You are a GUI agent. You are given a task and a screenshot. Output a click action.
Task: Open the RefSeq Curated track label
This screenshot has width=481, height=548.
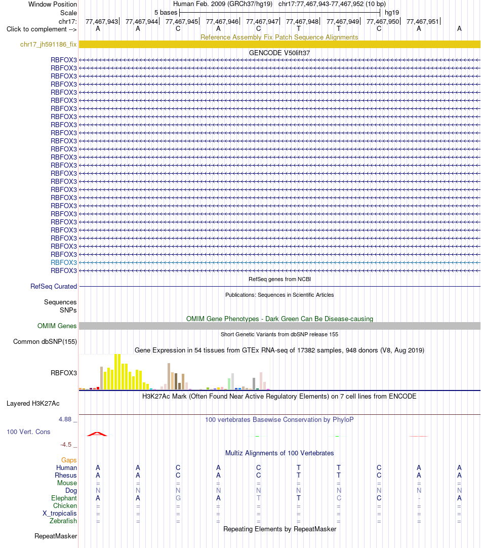(54, 286)
